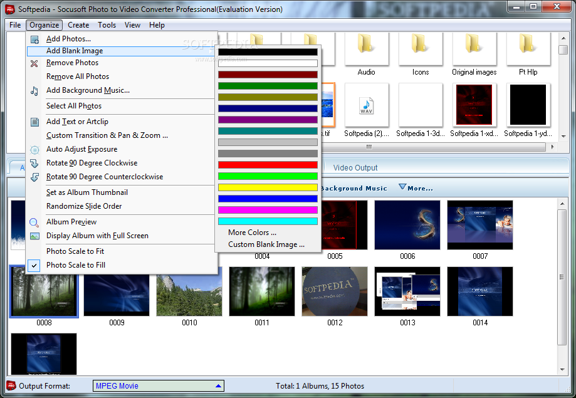The height and width of the screenshot is (398, 576).
Task: Click the PRO icon beside Output Format
Action: [11, 385]
